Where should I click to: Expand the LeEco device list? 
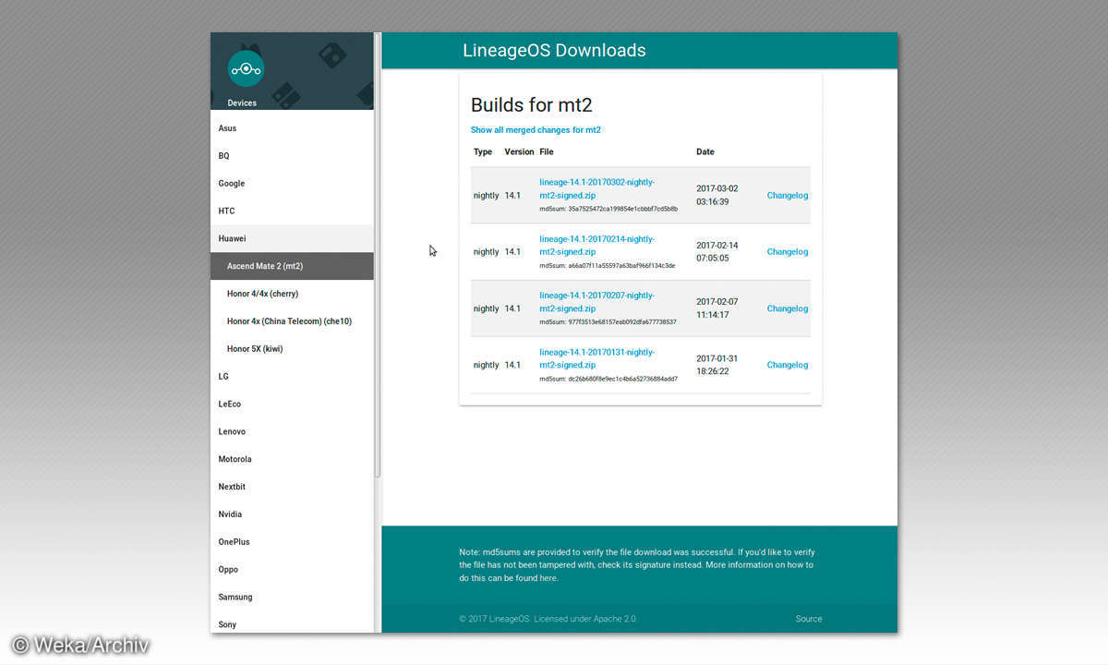click(292, 405)
